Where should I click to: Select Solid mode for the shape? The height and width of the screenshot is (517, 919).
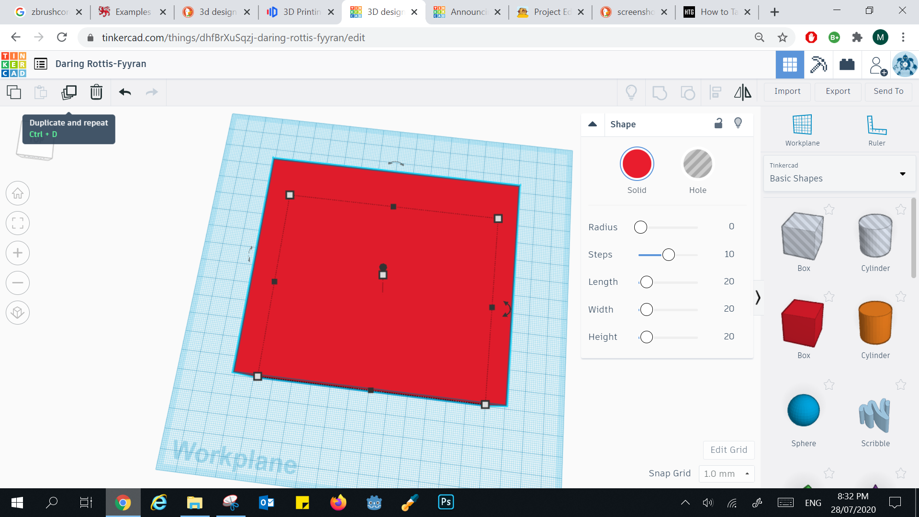coord(637,163)
